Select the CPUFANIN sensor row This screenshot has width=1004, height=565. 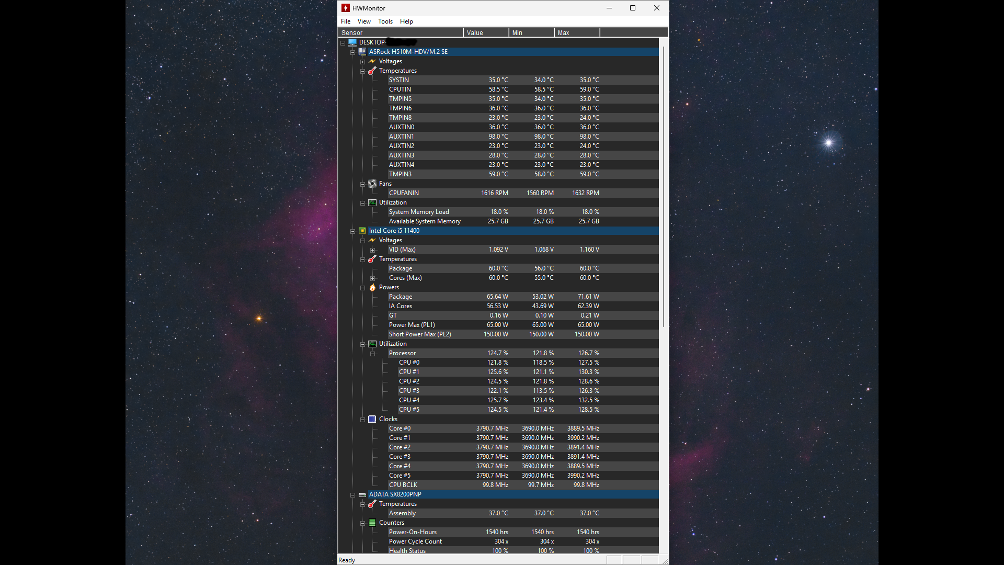404,193
